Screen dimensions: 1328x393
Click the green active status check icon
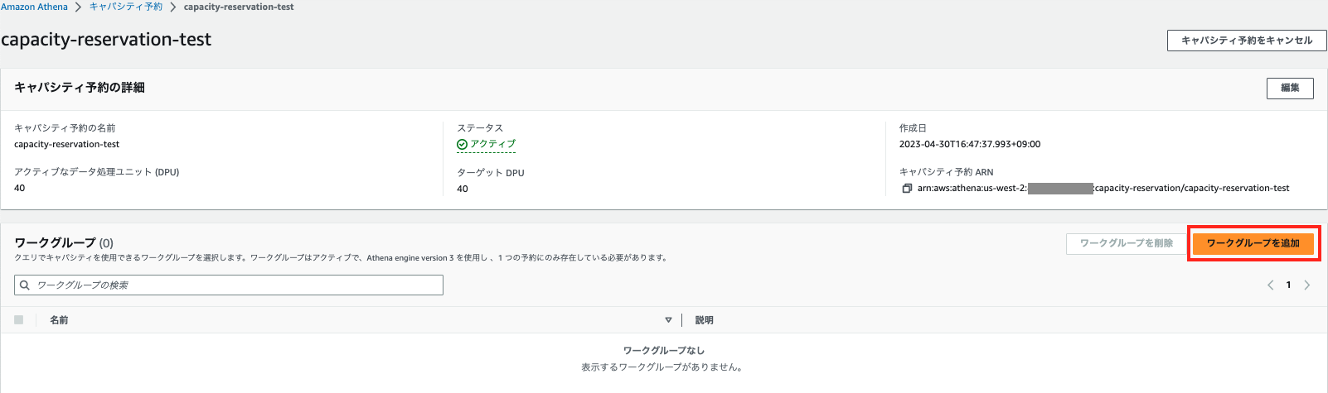point(462,145)
